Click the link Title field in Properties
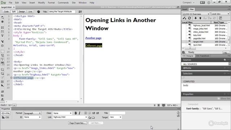Viewport: 231px width, 130px height. [x=117, y=113]
